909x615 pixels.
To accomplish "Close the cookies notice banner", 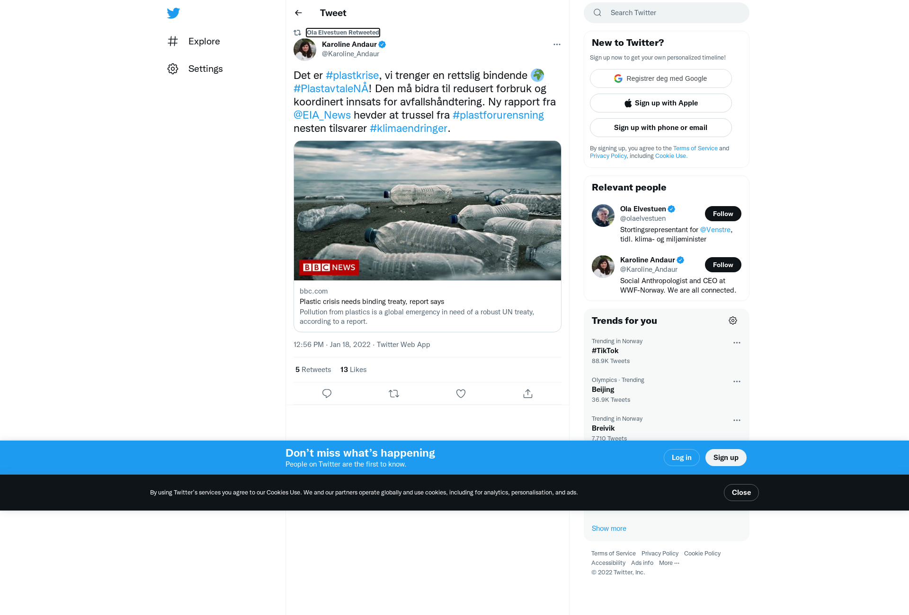I will pos(741,493).
